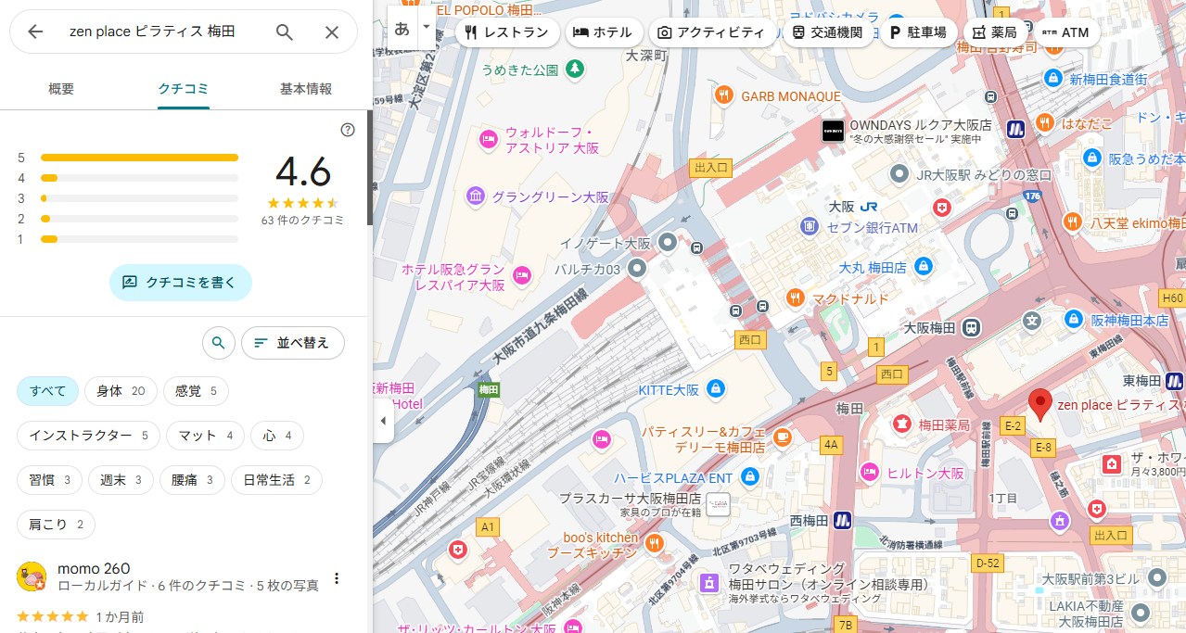Switch to the 基本情報 tab

306,89
